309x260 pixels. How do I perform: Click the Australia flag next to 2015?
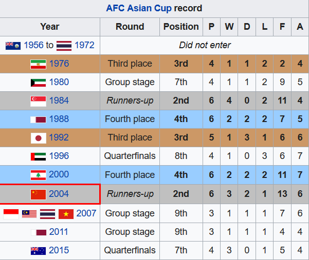tap(38, 251)
